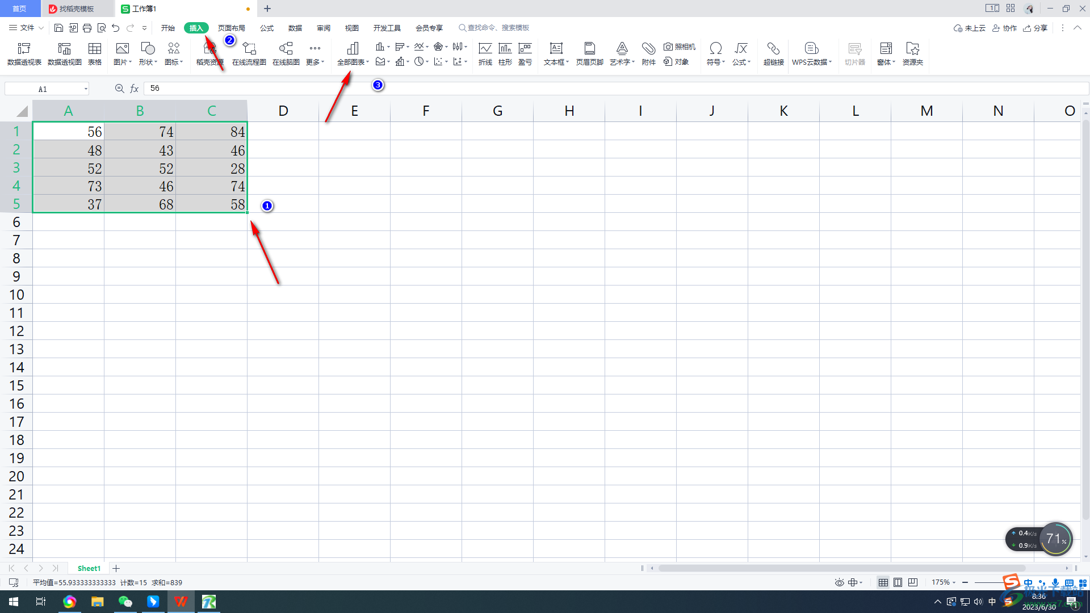Select the Sheet1 tab
1090x613 pixels.
pyautogui.click(x=89, y=568)
